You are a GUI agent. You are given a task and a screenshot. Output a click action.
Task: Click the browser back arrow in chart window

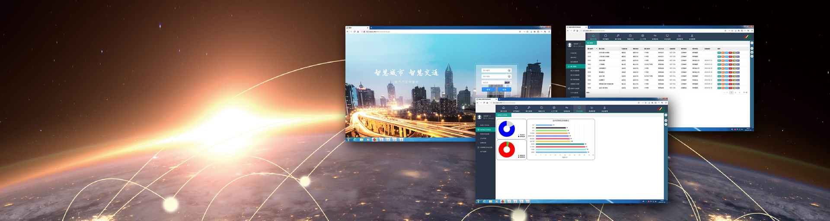[477, 103]
